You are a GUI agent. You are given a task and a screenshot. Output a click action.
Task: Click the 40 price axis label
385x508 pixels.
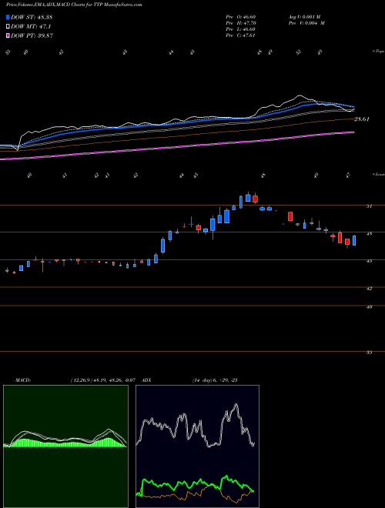pyautogui.click(x=369, y=306)
